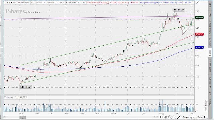Open the T&S sidebar tab

pyautogui.click(x=210, y=15)
